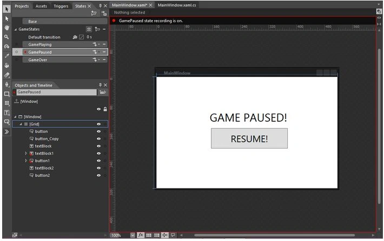Toggle fluid layout for GameStates
The image size is (384, 241).
point(89,29)
